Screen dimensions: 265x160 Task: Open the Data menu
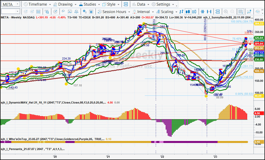pyautogui.click(x=141, y=4)
